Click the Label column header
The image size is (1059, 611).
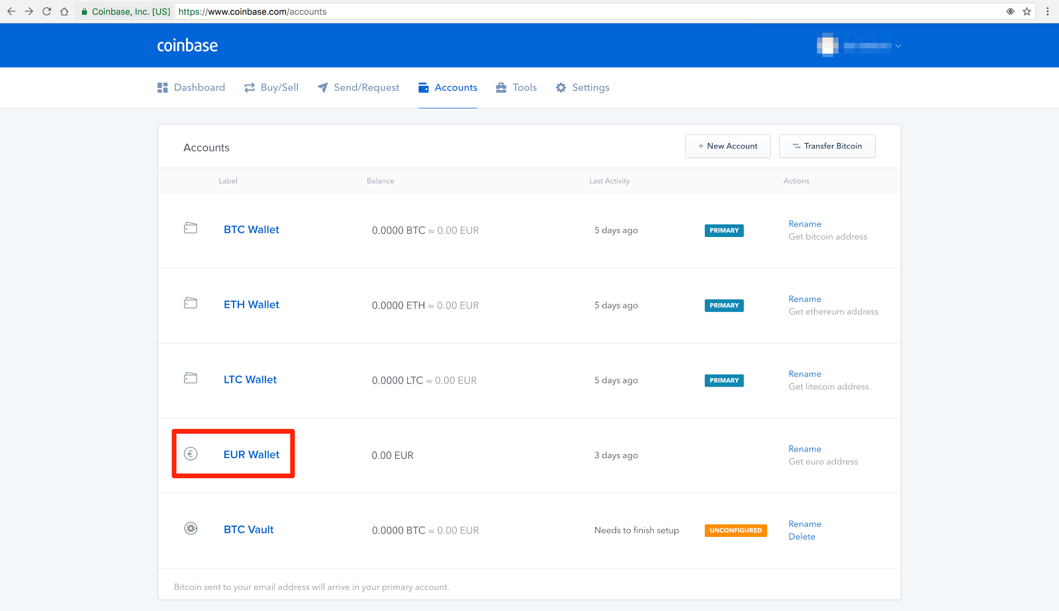228,181
